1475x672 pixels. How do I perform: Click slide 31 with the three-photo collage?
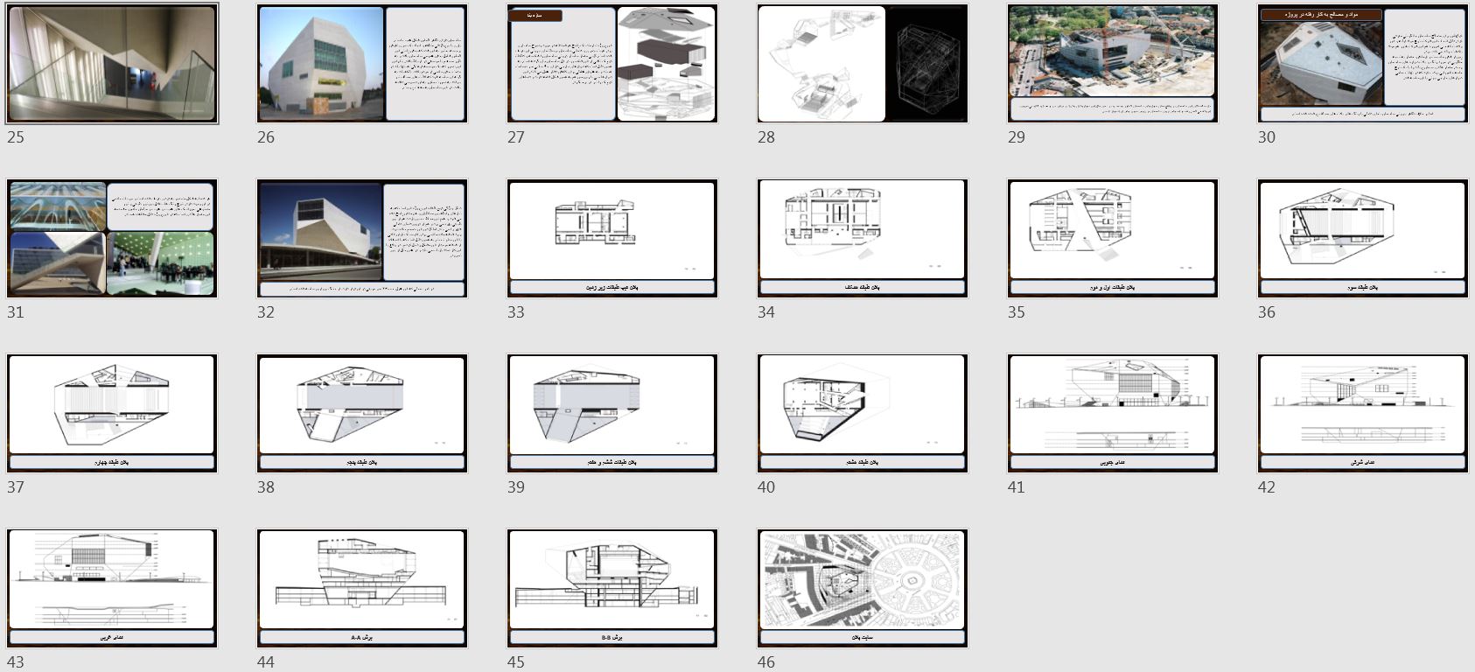(112, 239)
